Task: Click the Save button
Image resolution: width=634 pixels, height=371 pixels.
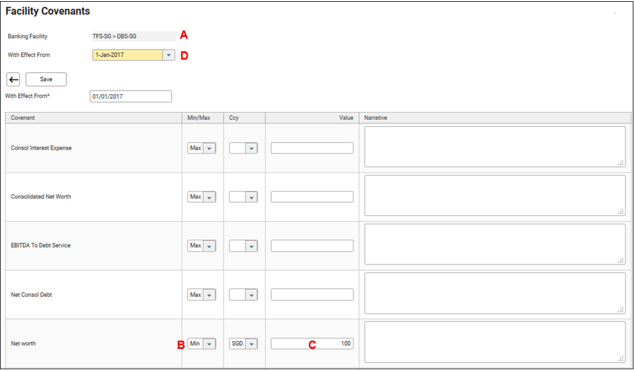Action: tap(46, 79)
